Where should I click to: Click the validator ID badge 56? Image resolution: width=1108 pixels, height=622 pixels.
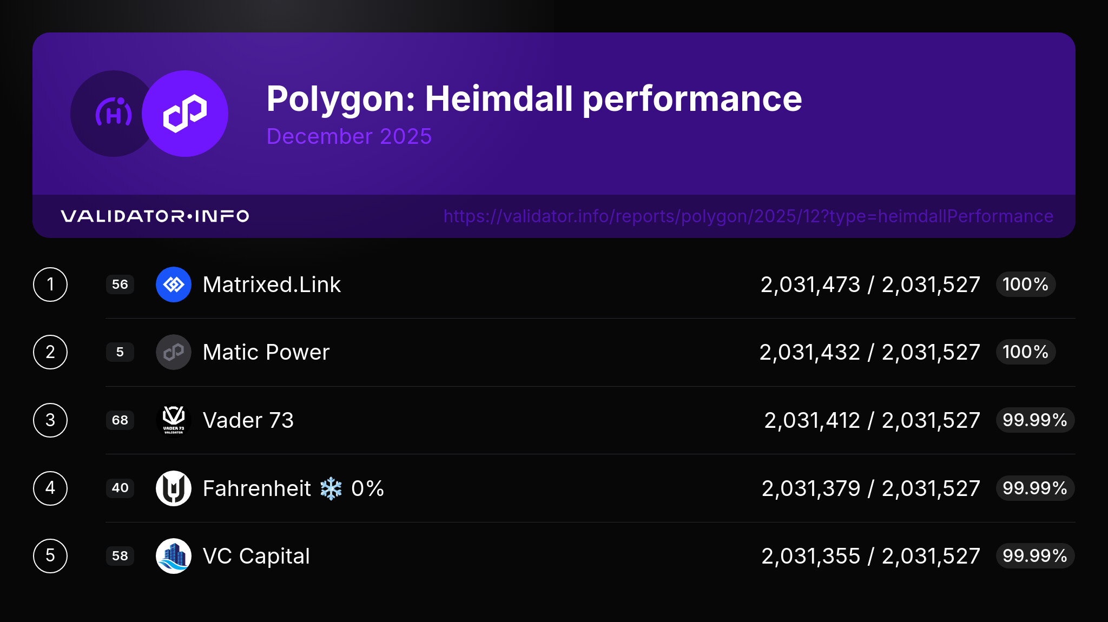pyautogui.click(x=120, y=284)
